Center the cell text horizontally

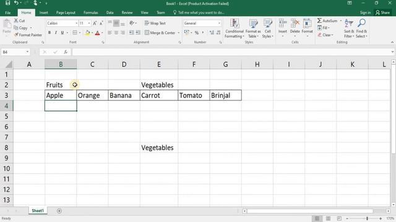click(x=116, y=33)
